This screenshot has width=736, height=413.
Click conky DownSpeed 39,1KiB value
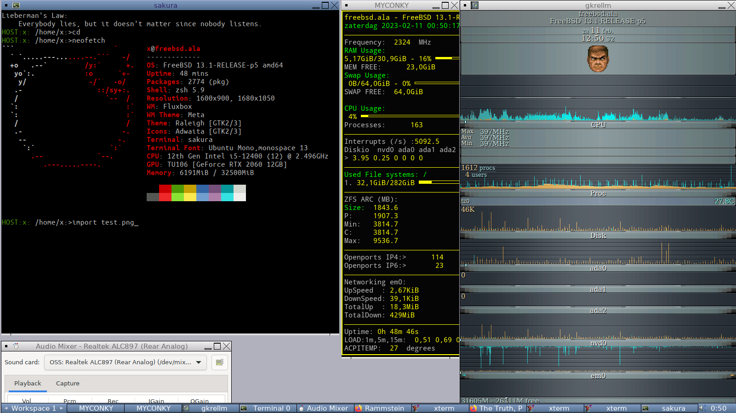[404, 299]
